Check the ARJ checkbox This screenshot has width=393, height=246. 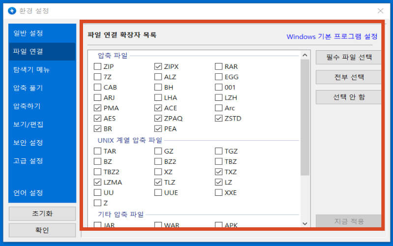(x=97, y=97)
